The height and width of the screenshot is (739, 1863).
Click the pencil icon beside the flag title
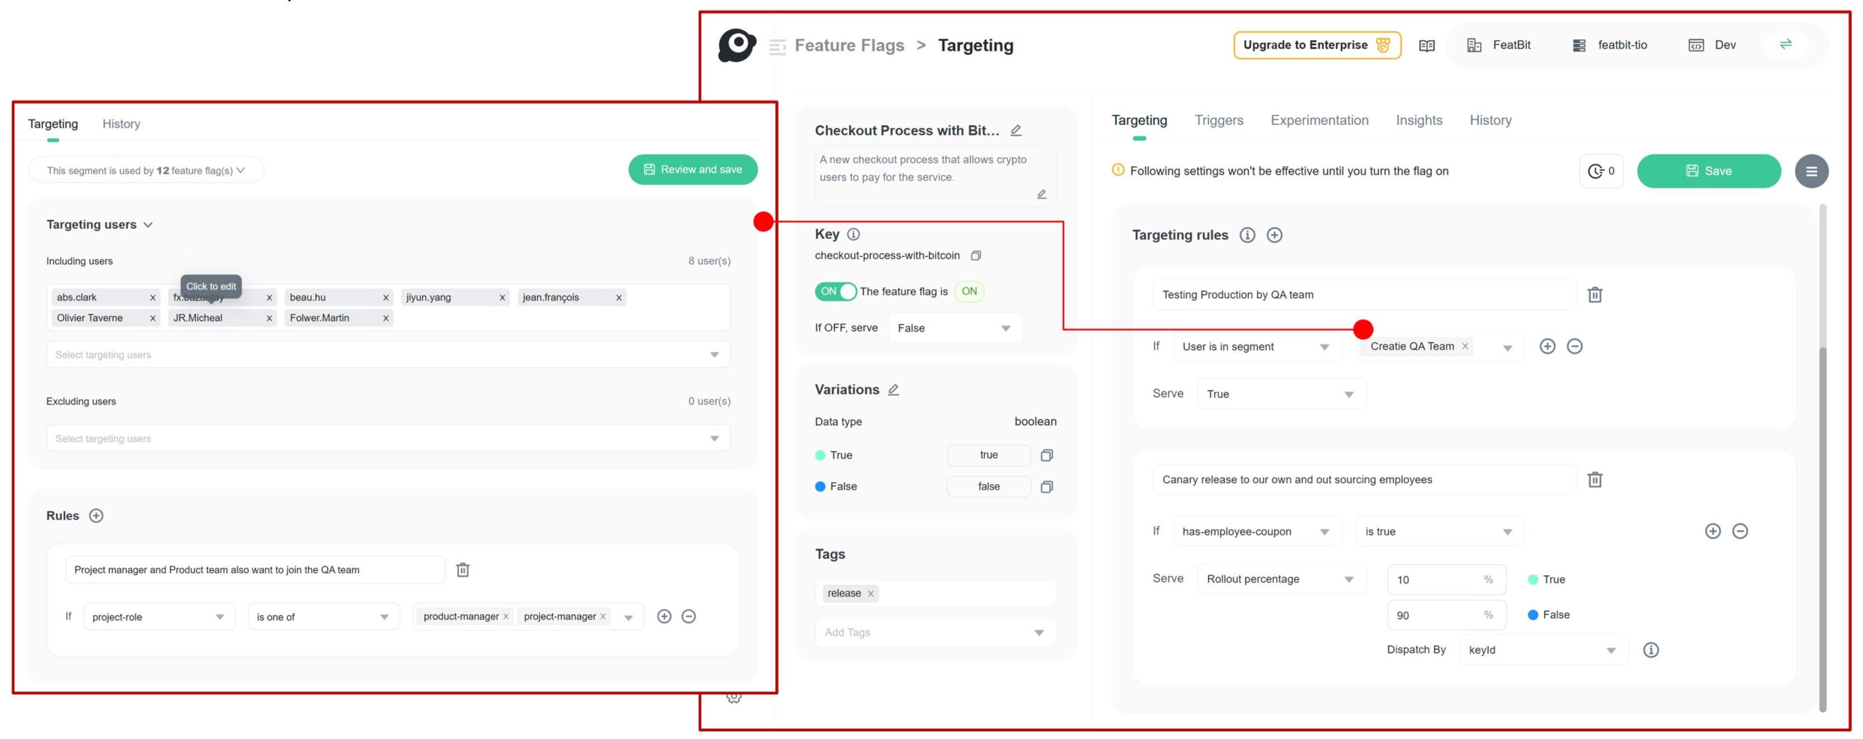(x=1016, y=130)
